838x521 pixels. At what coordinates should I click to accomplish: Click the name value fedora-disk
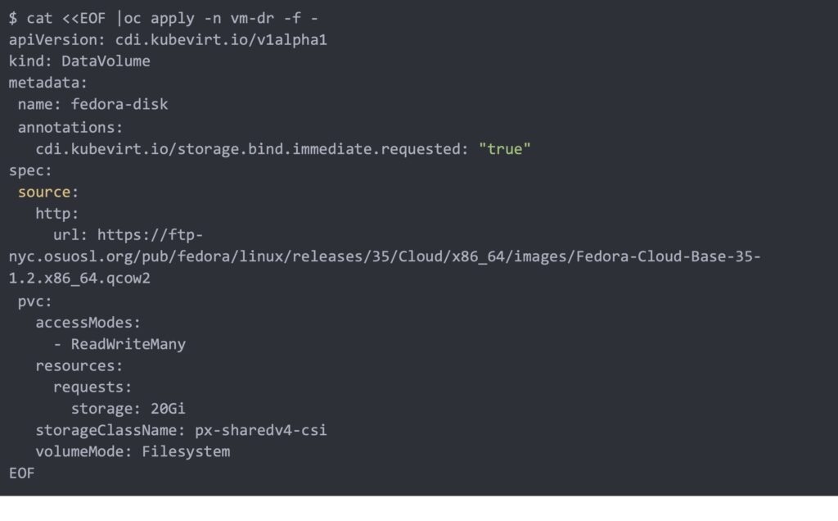pos(119,104)
